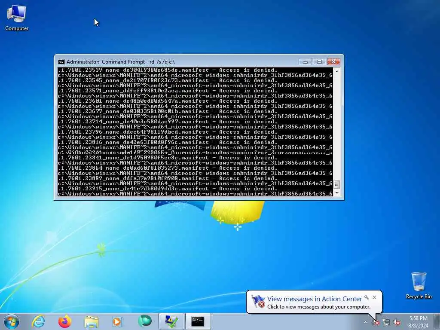Select the Command Prompt taskbar button
This screenshot has width=440, height=330.
pos(198,321)
